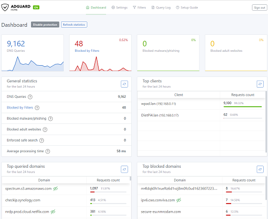Screen dimensions: 268x219
Task: Click the 9,162 DNS Queries card number
Action: (16, 44)
